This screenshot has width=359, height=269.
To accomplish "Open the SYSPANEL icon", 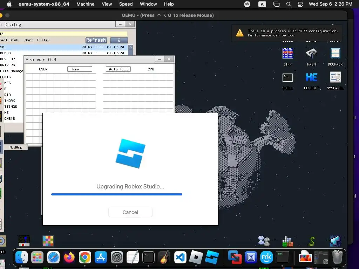I will (335, 81).
